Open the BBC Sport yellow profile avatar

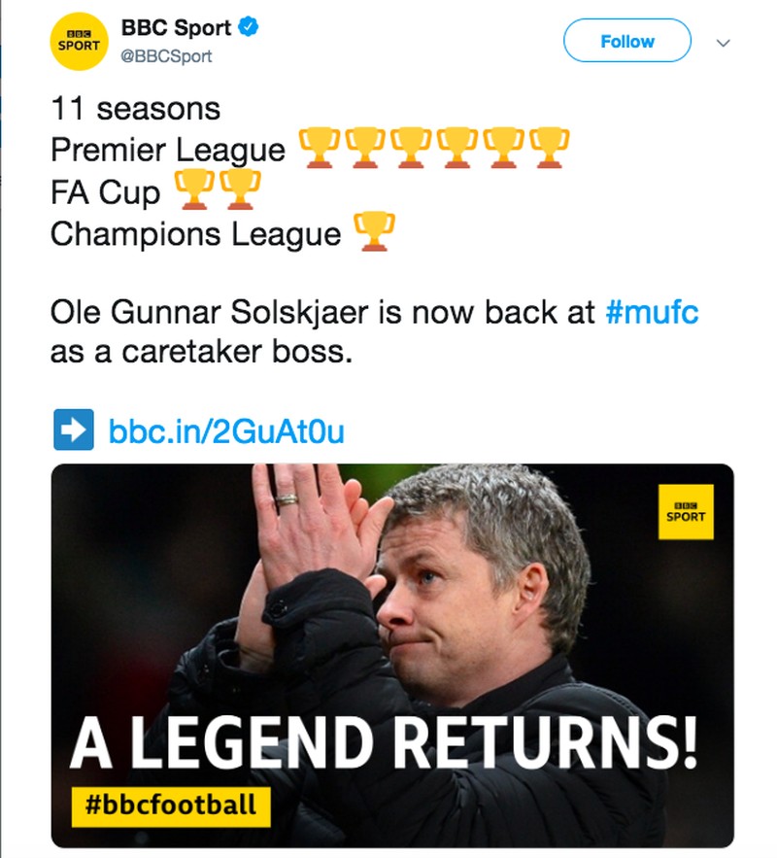pyautogui.click(x=79, y=42)
